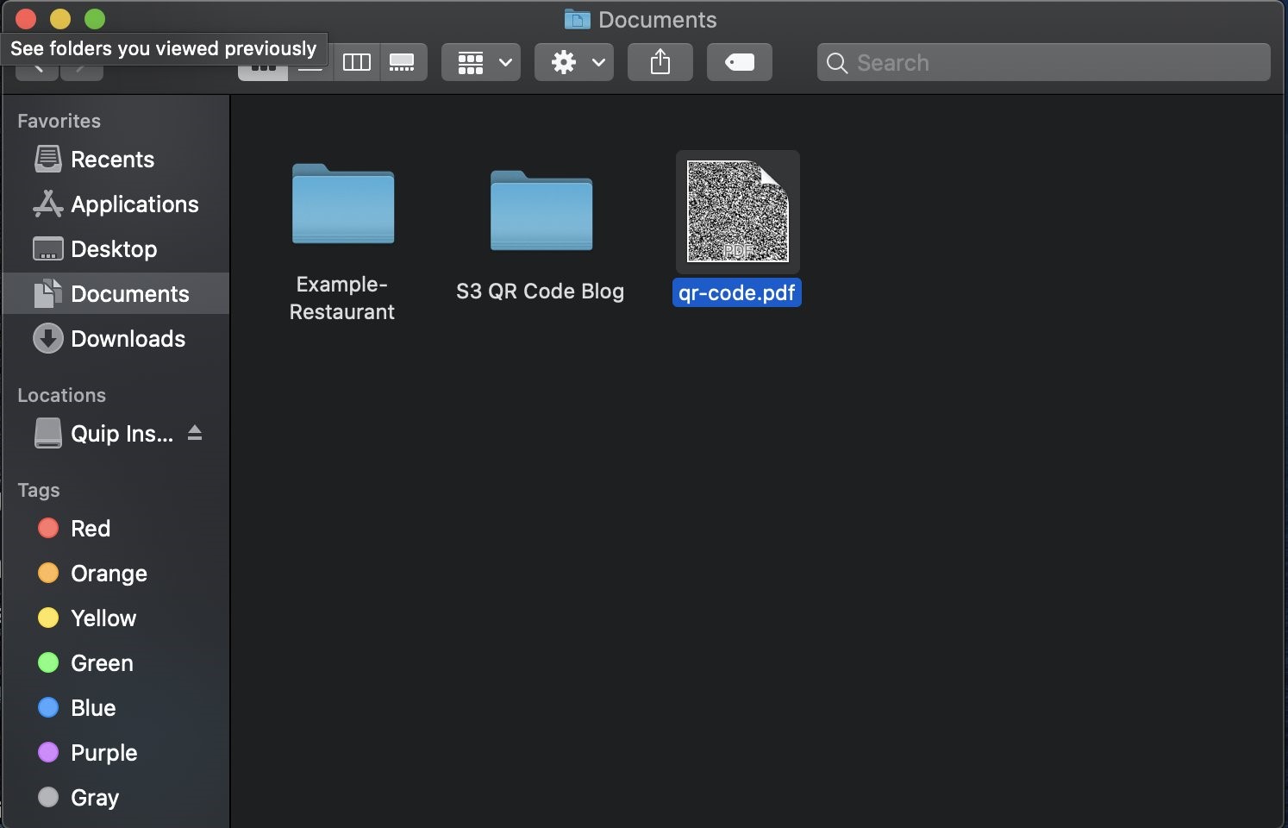Click the Downloads arrow icon
This screenshot has width=1288, height=828.
(48, 339)
